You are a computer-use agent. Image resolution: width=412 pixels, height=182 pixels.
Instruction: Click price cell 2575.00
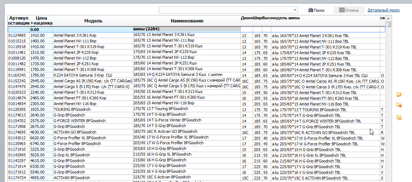point(41,121)
